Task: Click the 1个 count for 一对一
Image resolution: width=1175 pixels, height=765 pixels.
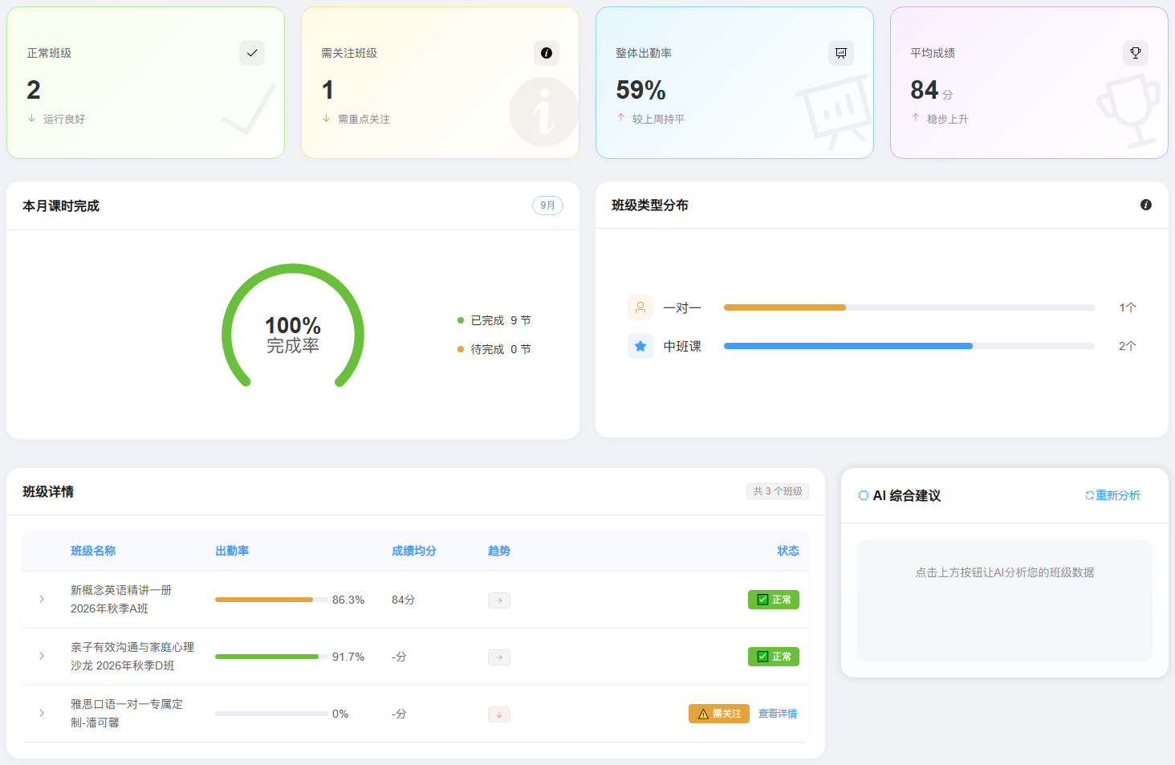Action: (1128, 307)
